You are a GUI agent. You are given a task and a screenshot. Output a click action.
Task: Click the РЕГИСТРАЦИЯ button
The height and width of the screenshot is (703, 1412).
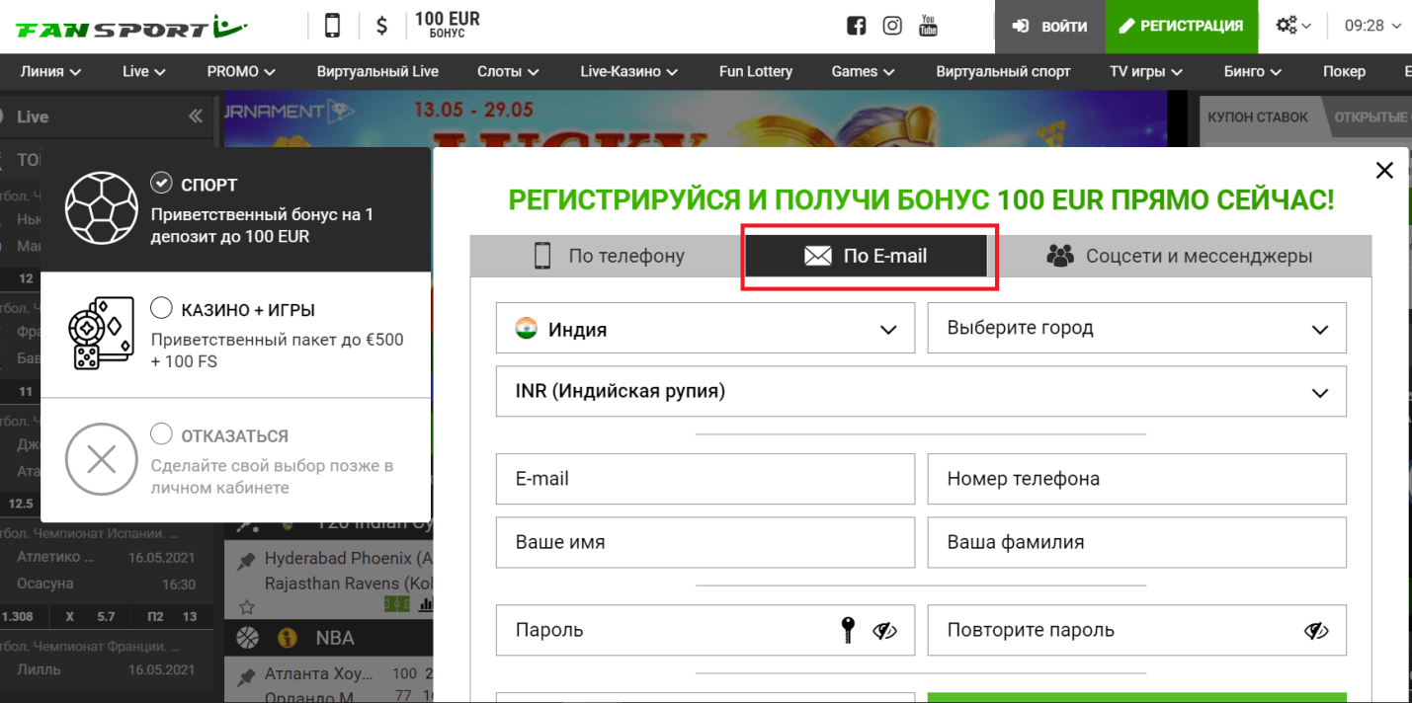coord(1181,27)
